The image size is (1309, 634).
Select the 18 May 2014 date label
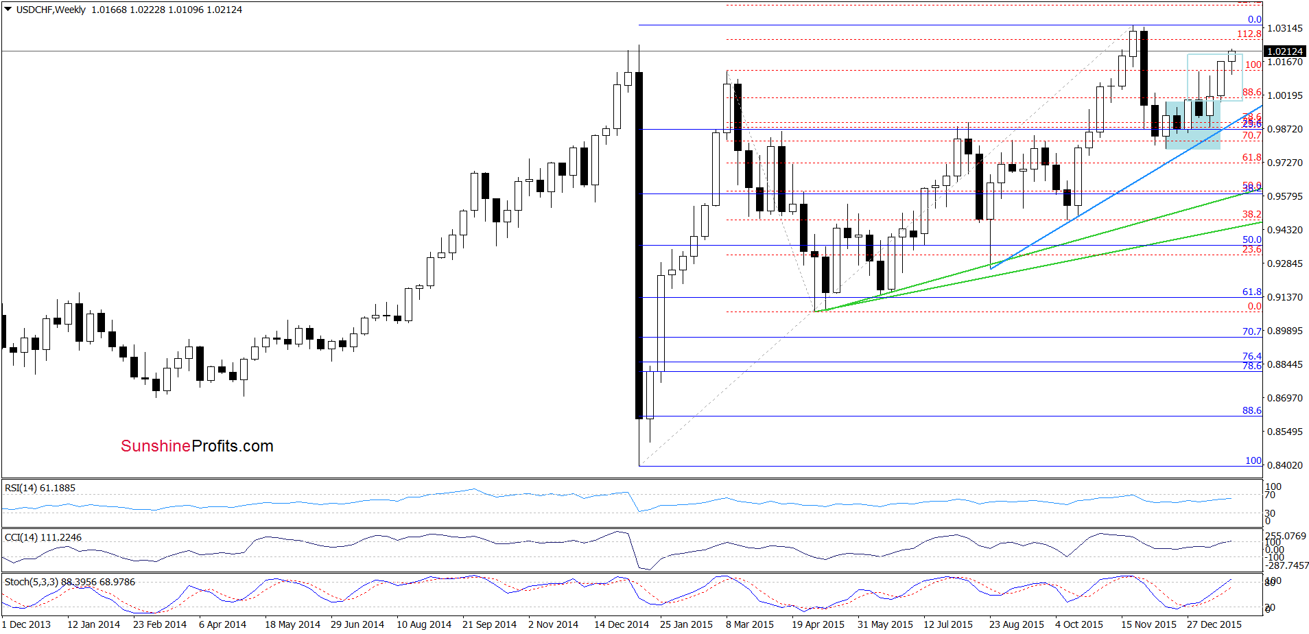tap(292, 624)
